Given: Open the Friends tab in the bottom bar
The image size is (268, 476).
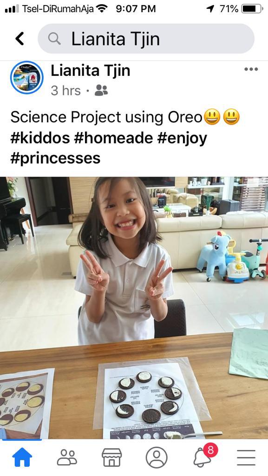Looking at the screenshot, I should [x=67, y=457].
